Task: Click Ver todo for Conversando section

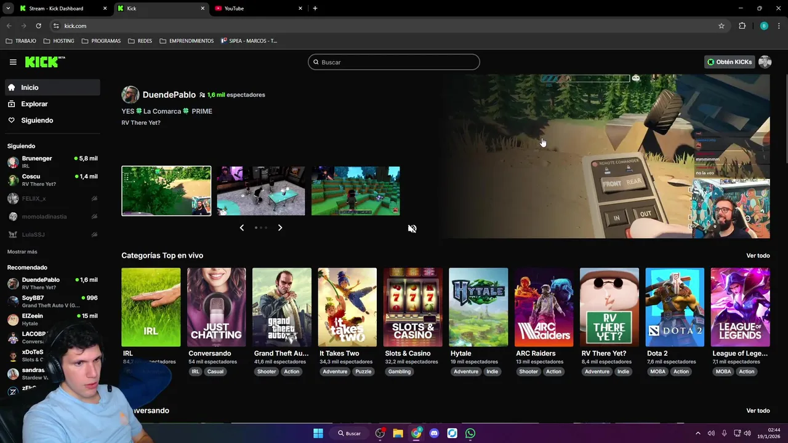Action: tap(758, 410)
